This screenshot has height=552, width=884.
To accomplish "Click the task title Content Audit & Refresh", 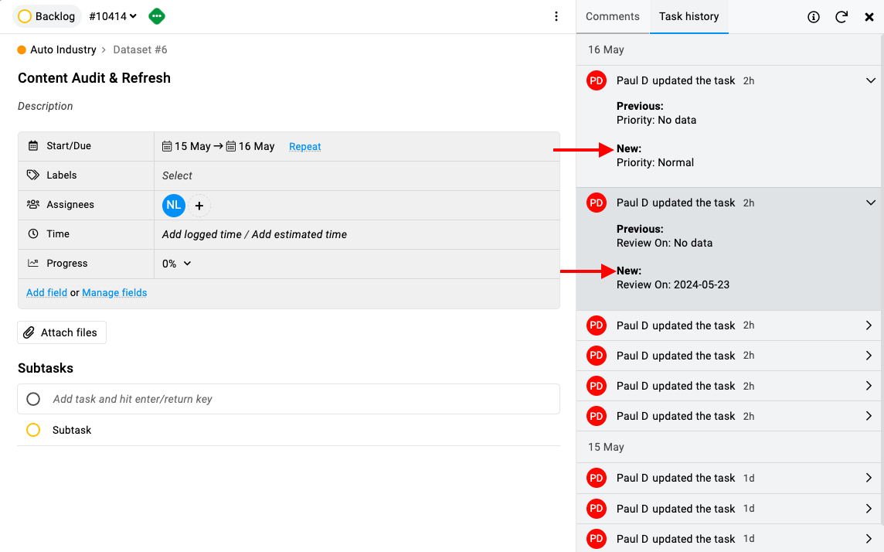I will coord(94,78).
